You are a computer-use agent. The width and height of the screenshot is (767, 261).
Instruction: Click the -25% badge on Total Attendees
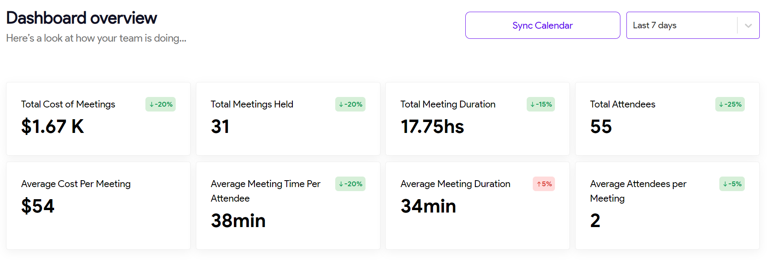point(730,104)
